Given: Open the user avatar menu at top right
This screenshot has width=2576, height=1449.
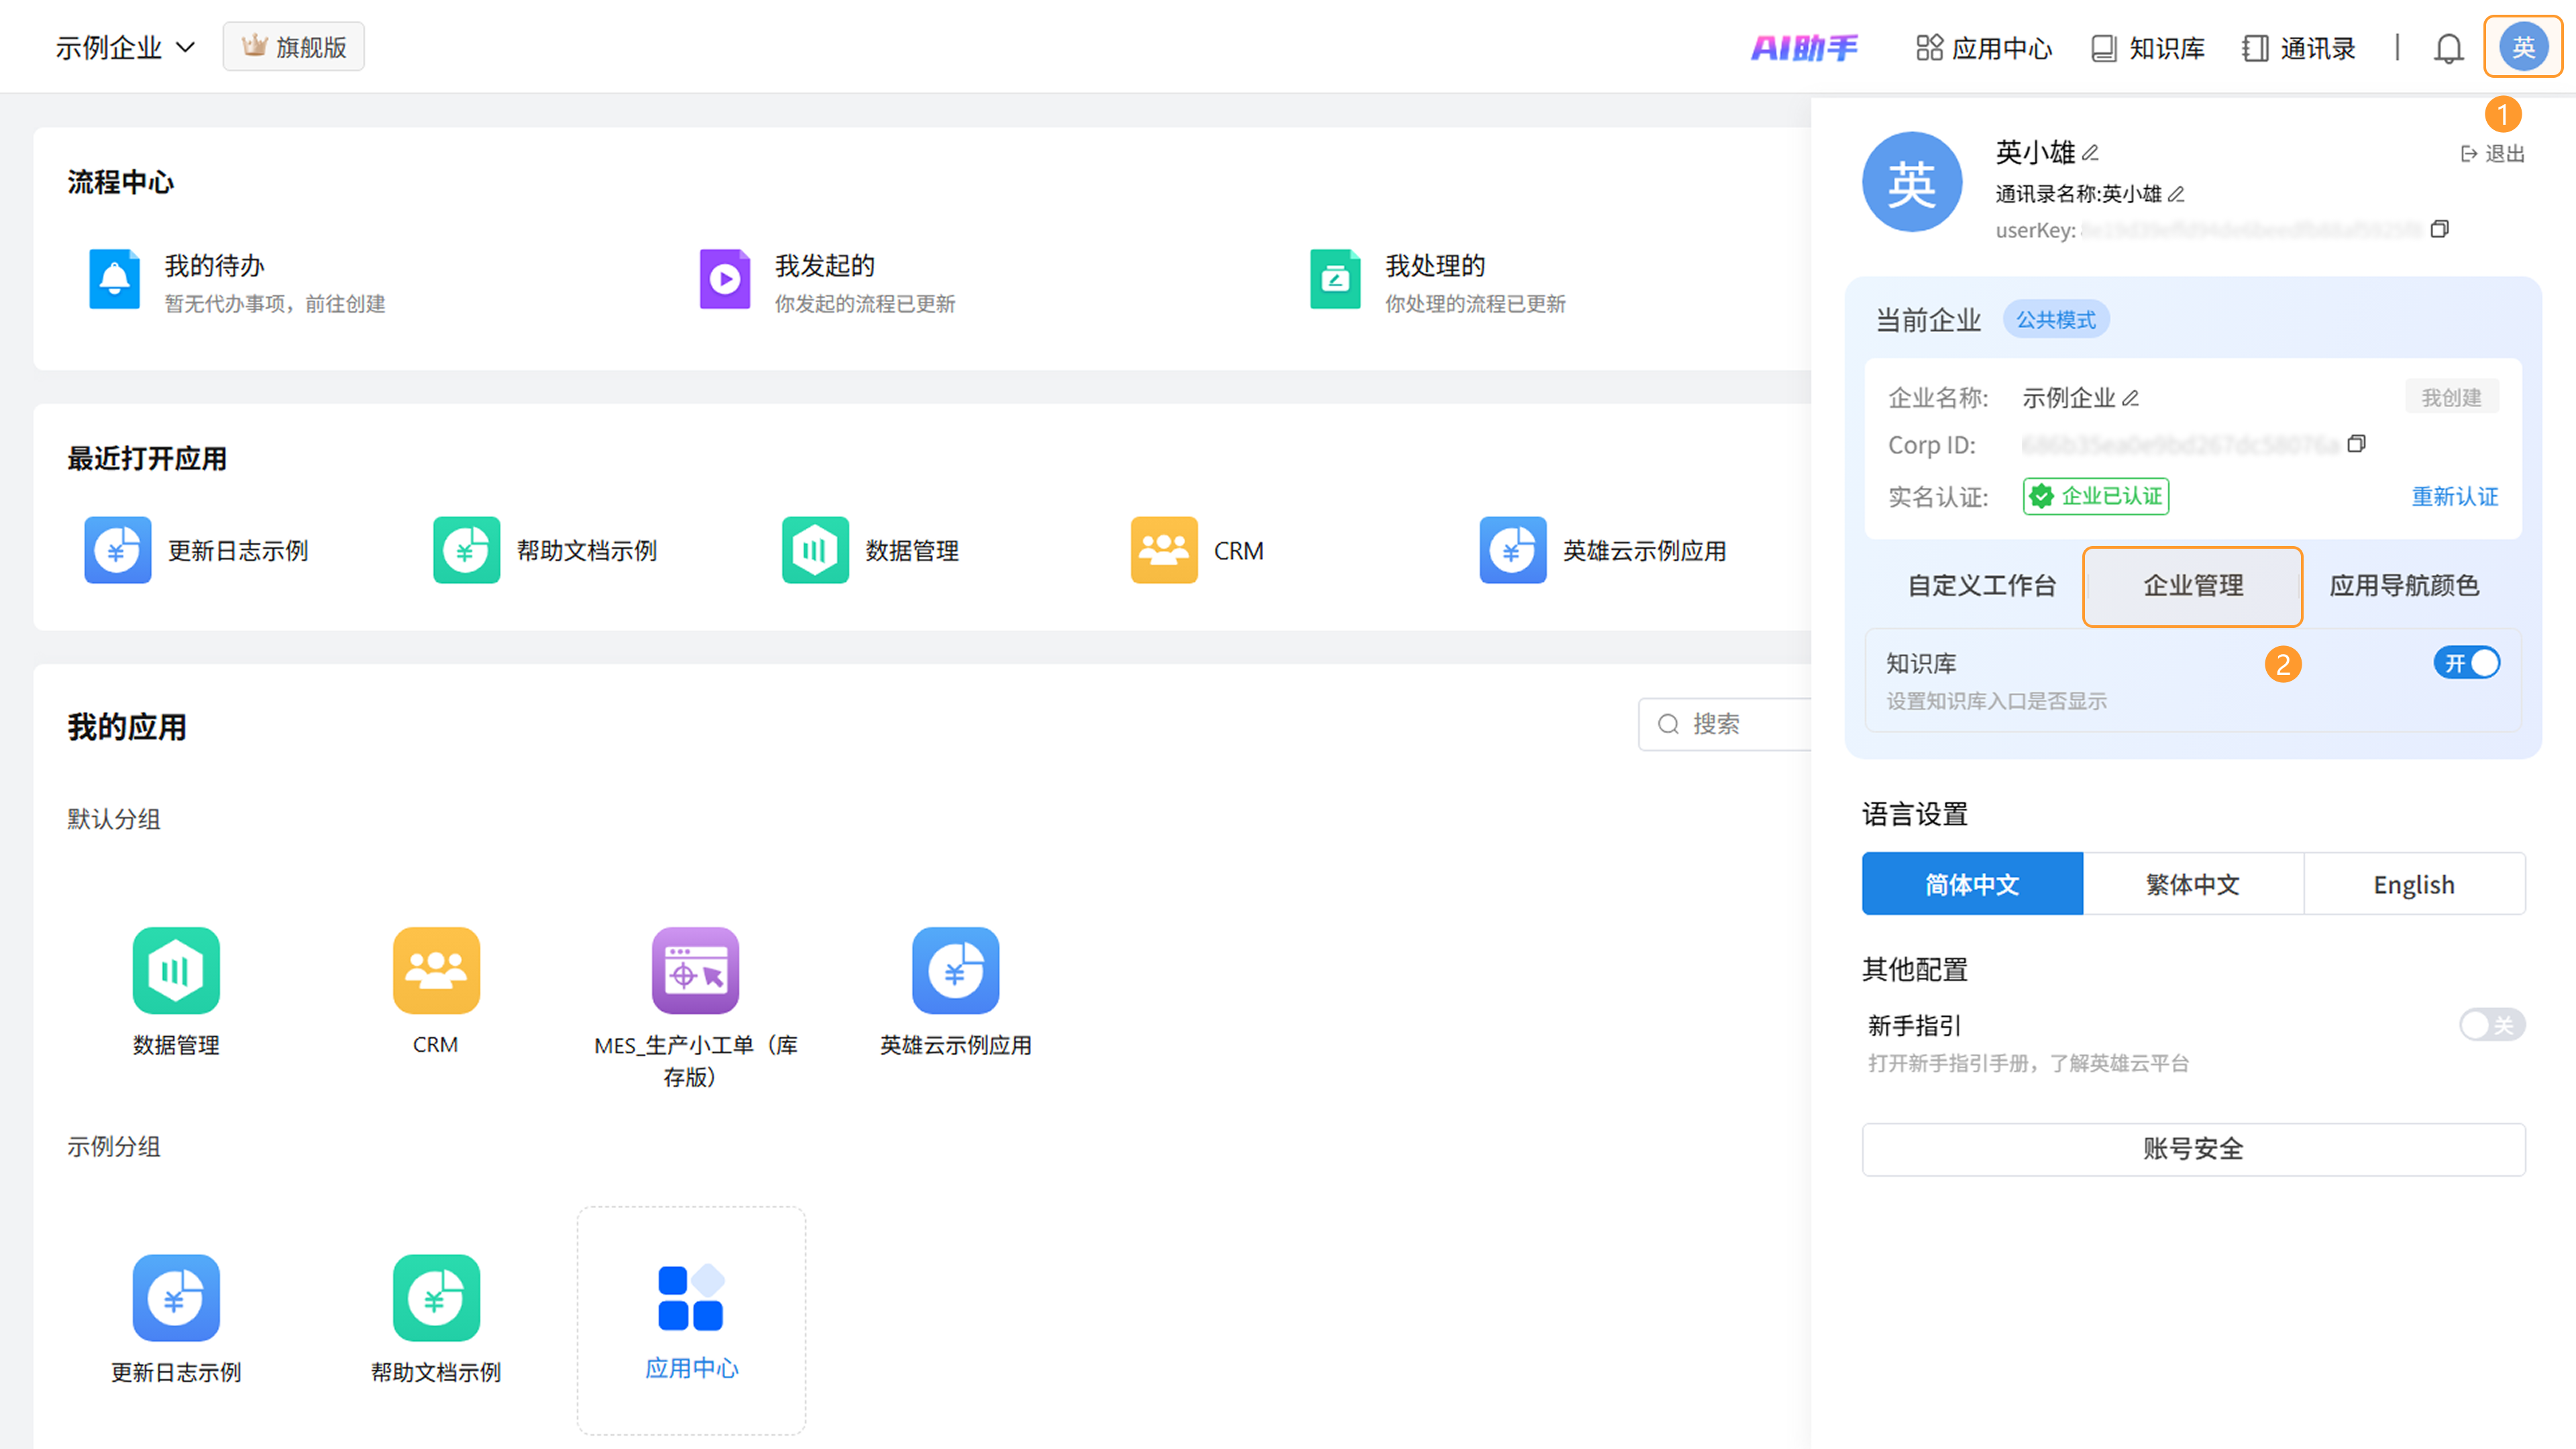Looking at the screenshot, I should point(2522,47).
